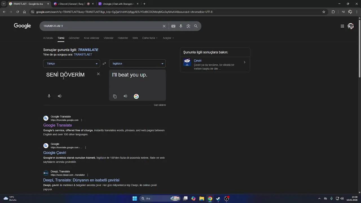Listen to the English translation
Screen dimensions: 361x203
[126, 96]
